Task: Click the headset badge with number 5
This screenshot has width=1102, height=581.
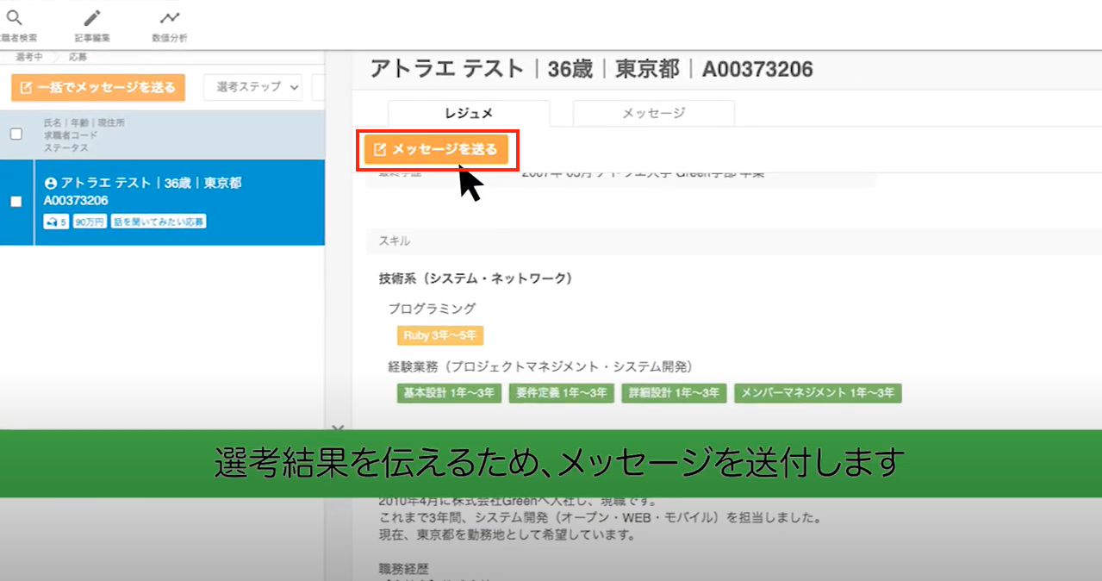Action: click(56, 222)
